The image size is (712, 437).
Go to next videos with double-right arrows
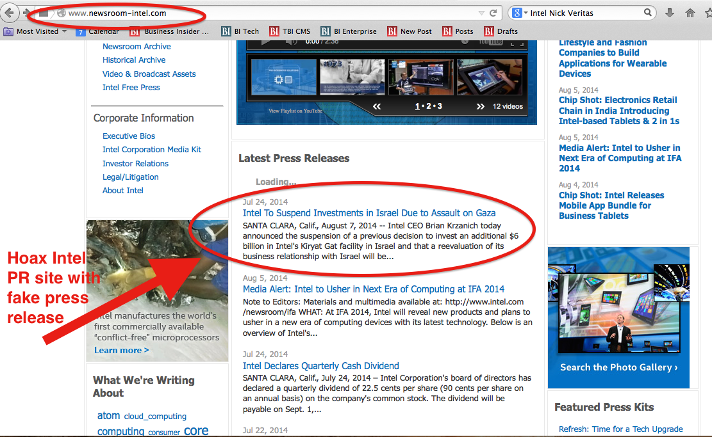tap(479, 106)
